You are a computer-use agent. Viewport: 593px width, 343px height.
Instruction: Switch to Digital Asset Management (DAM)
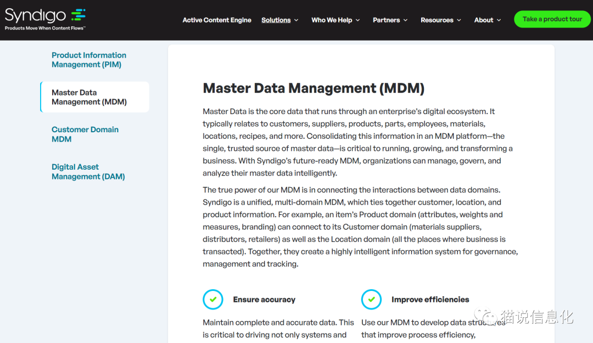(88, 172)
